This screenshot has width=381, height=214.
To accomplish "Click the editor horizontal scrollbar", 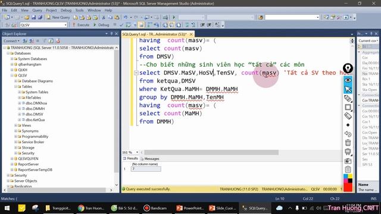I will [211, 152].
